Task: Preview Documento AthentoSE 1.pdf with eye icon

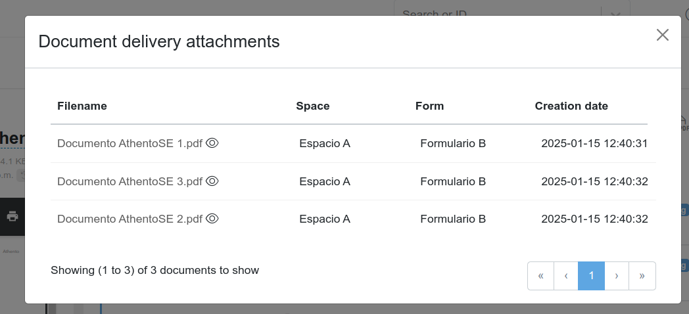Action: [x=212, y=143]
